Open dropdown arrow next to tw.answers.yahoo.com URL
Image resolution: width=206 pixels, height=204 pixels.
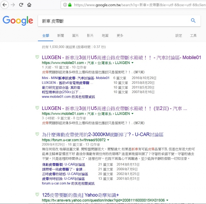167,200
